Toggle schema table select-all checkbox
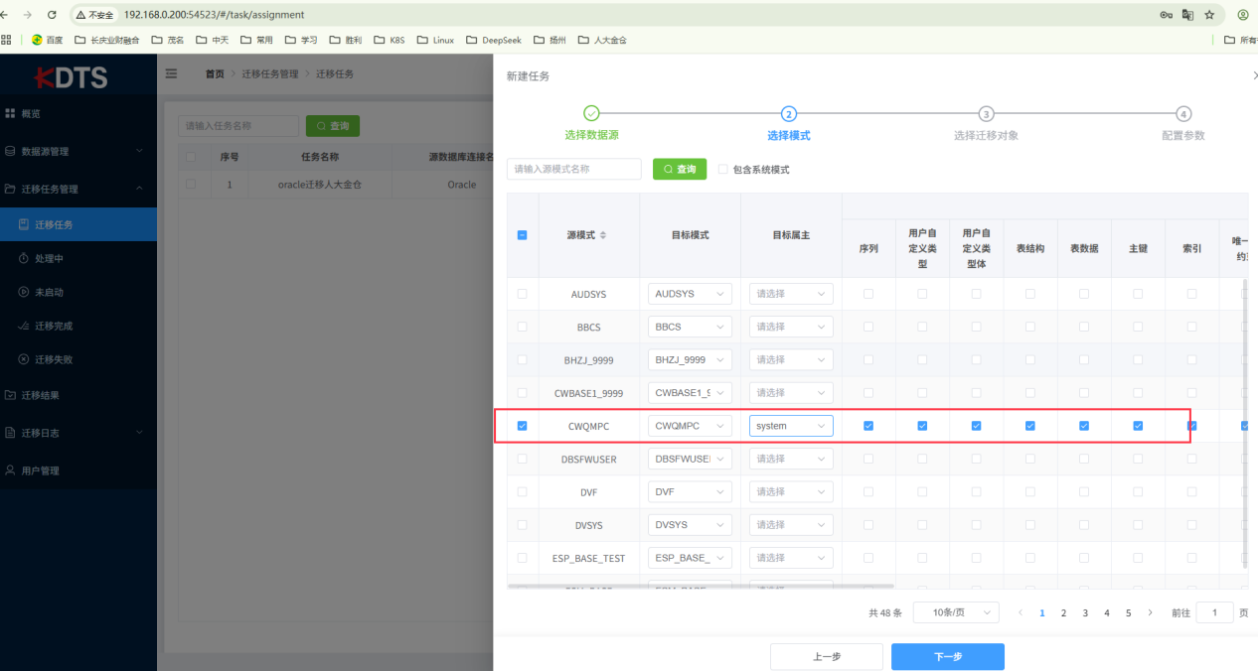 523,235
